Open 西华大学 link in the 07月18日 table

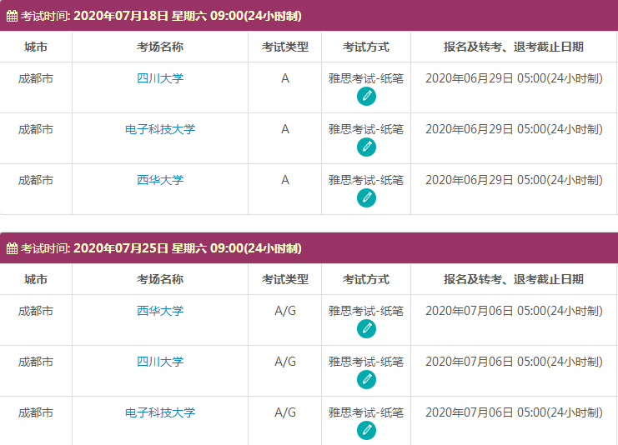[160, 180]
